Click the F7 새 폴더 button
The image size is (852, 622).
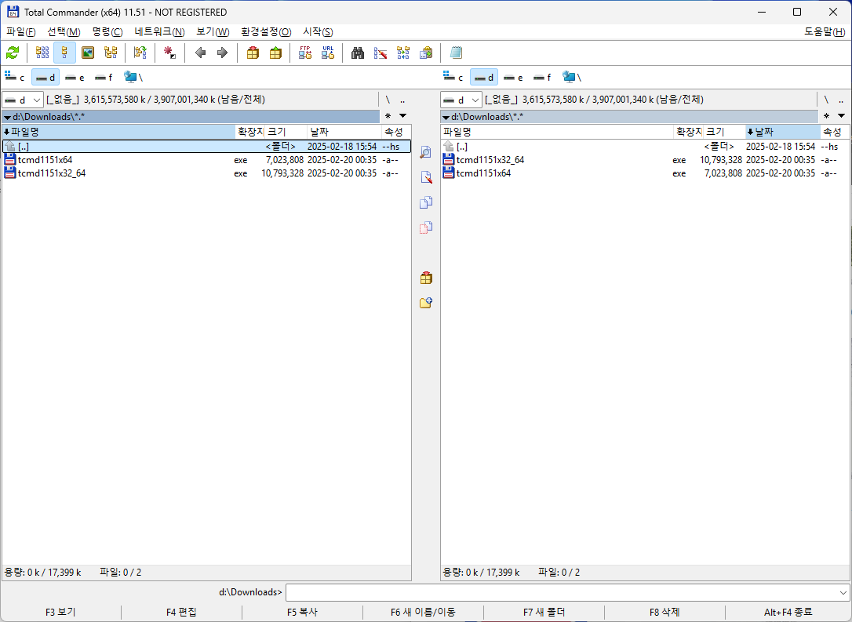[544, 613]
